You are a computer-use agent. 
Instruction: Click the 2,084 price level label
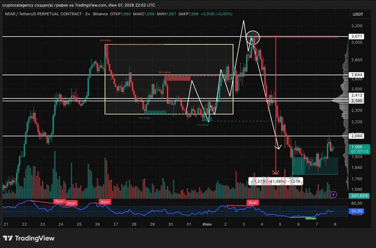point(357,136)
